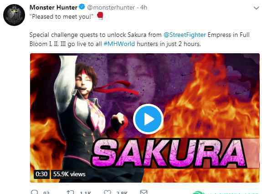Open the #MHWorld hashtag link
Image resolution: width=262 pixels, height=194 pixels.
119,44
